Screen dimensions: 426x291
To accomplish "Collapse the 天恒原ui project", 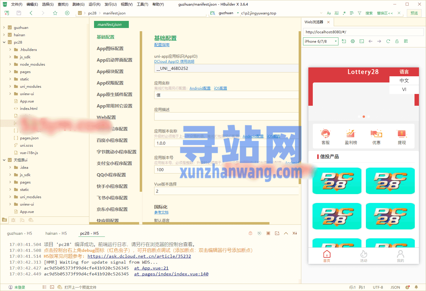I will 4,160.
